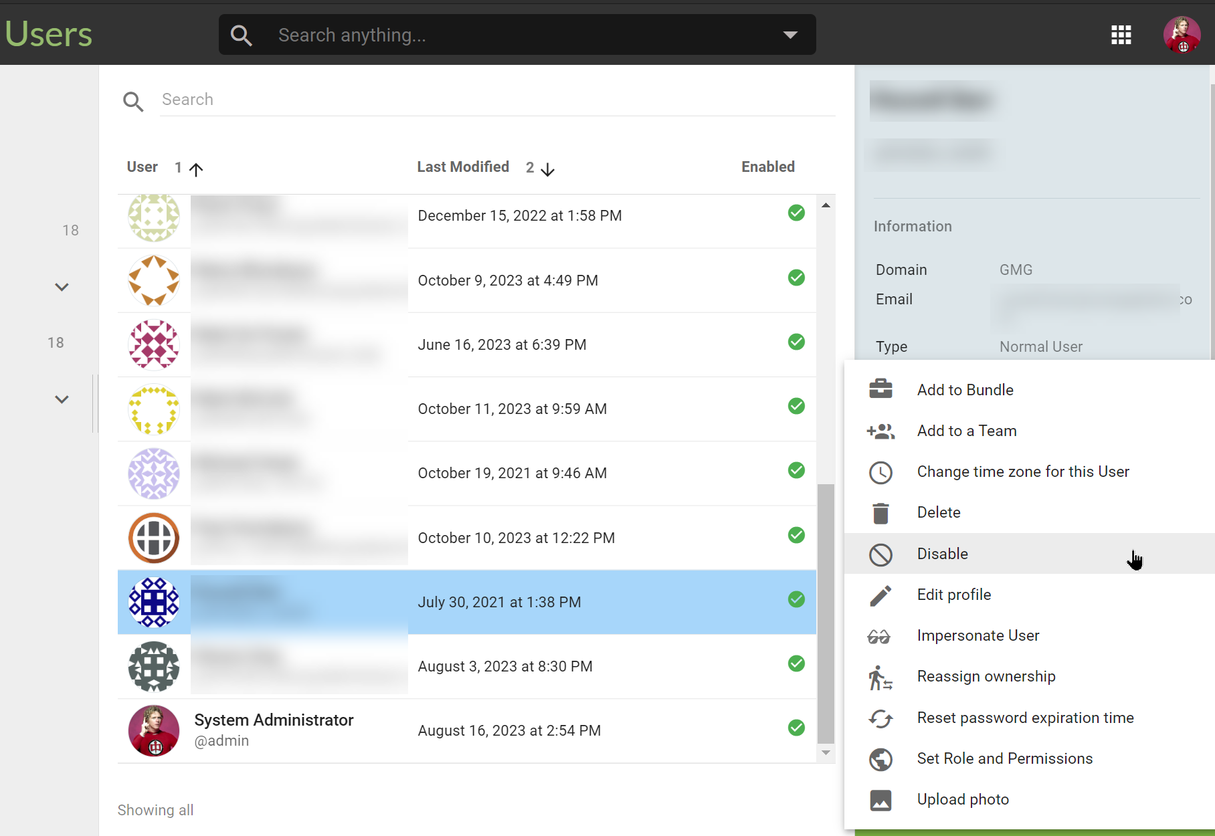Image resolution: width=1215 pixels, height=836 pixels.
Task: Click the Upload photo image icon
Action: (880, 800)
